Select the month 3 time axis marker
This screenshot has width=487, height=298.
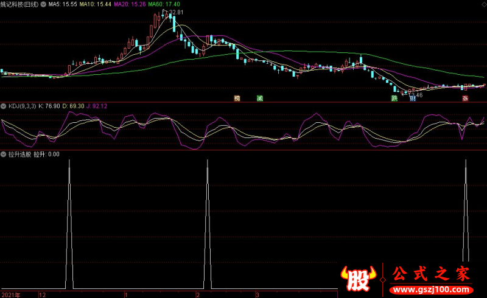[x=257, y=295]
